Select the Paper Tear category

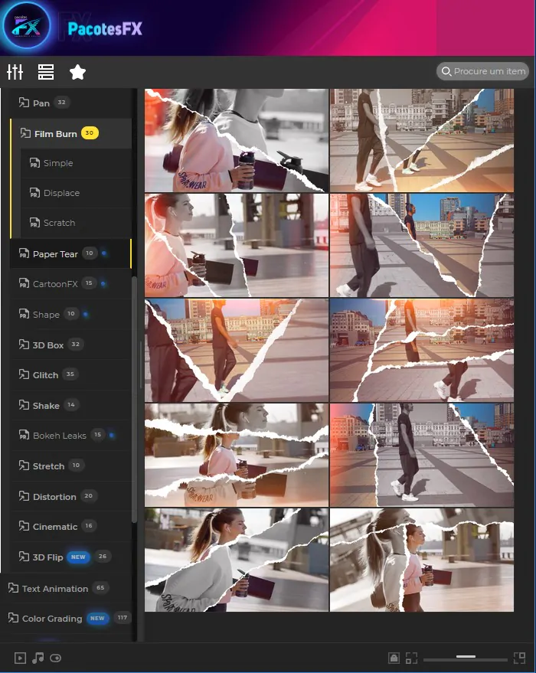tap(55, 253)
